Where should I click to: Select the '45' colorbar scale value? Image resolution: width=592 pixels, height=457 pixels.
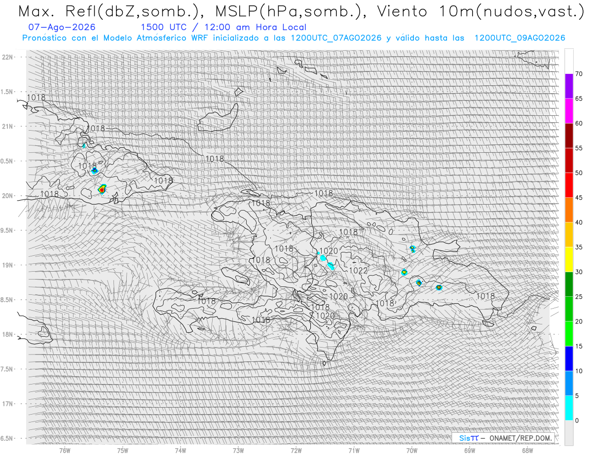point(579,198)
